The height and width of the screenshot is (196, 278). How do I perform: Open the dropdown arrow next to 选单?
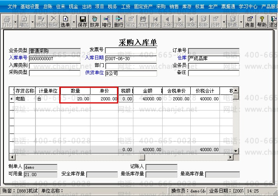point(74,22)
